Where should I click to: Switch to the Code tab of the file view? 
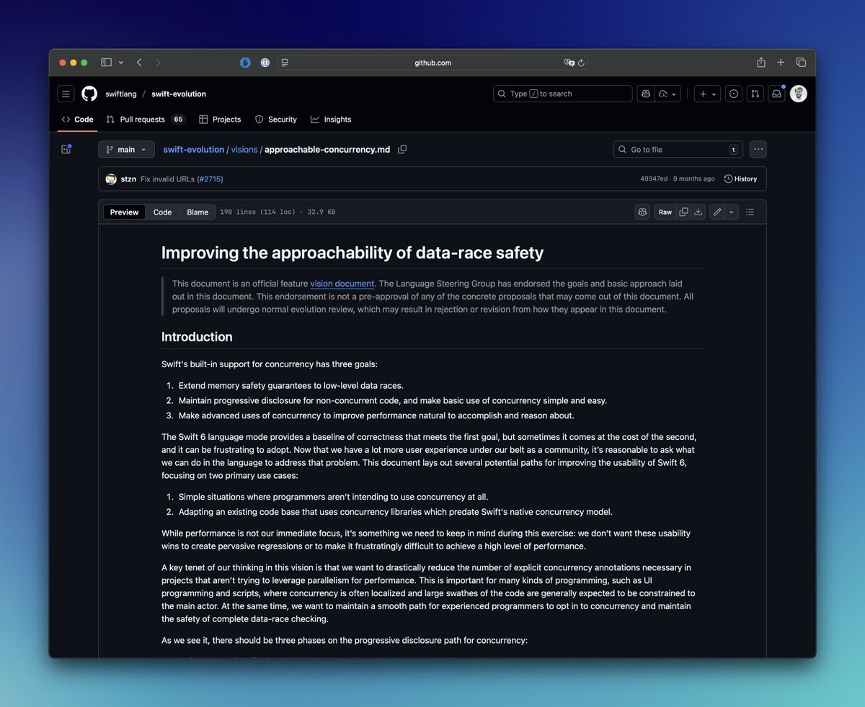point(162,212)
